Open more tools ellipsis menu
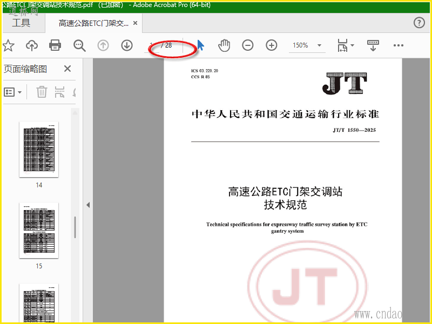 399,45
